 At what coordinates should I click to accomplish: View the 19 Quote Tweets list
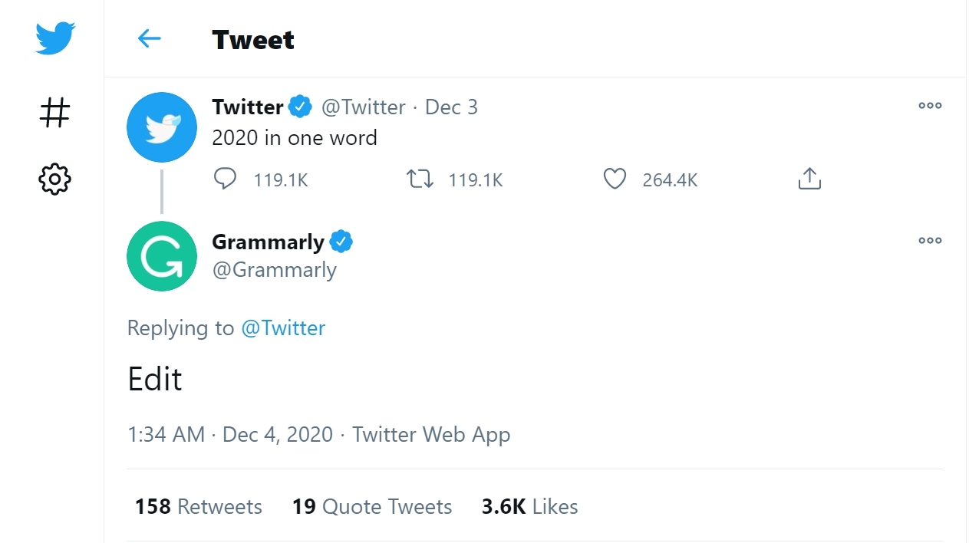(372, 507)
